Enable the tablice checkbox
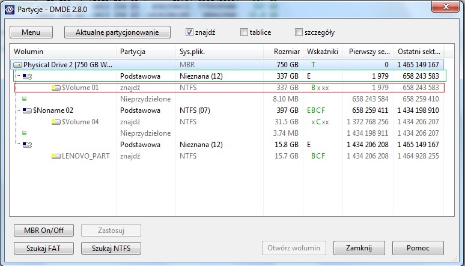Viewport: 465px width, 266px height. pos(244,32)
